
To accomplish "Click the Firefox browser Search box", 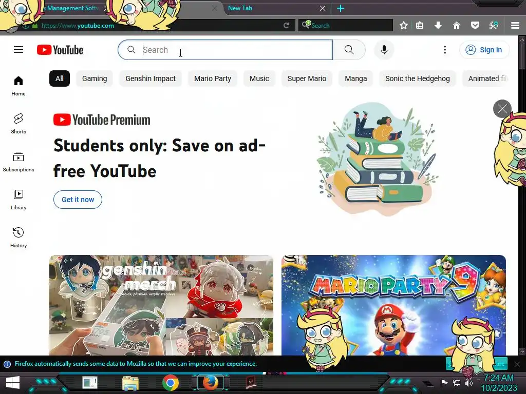I will tap(346, 26).
